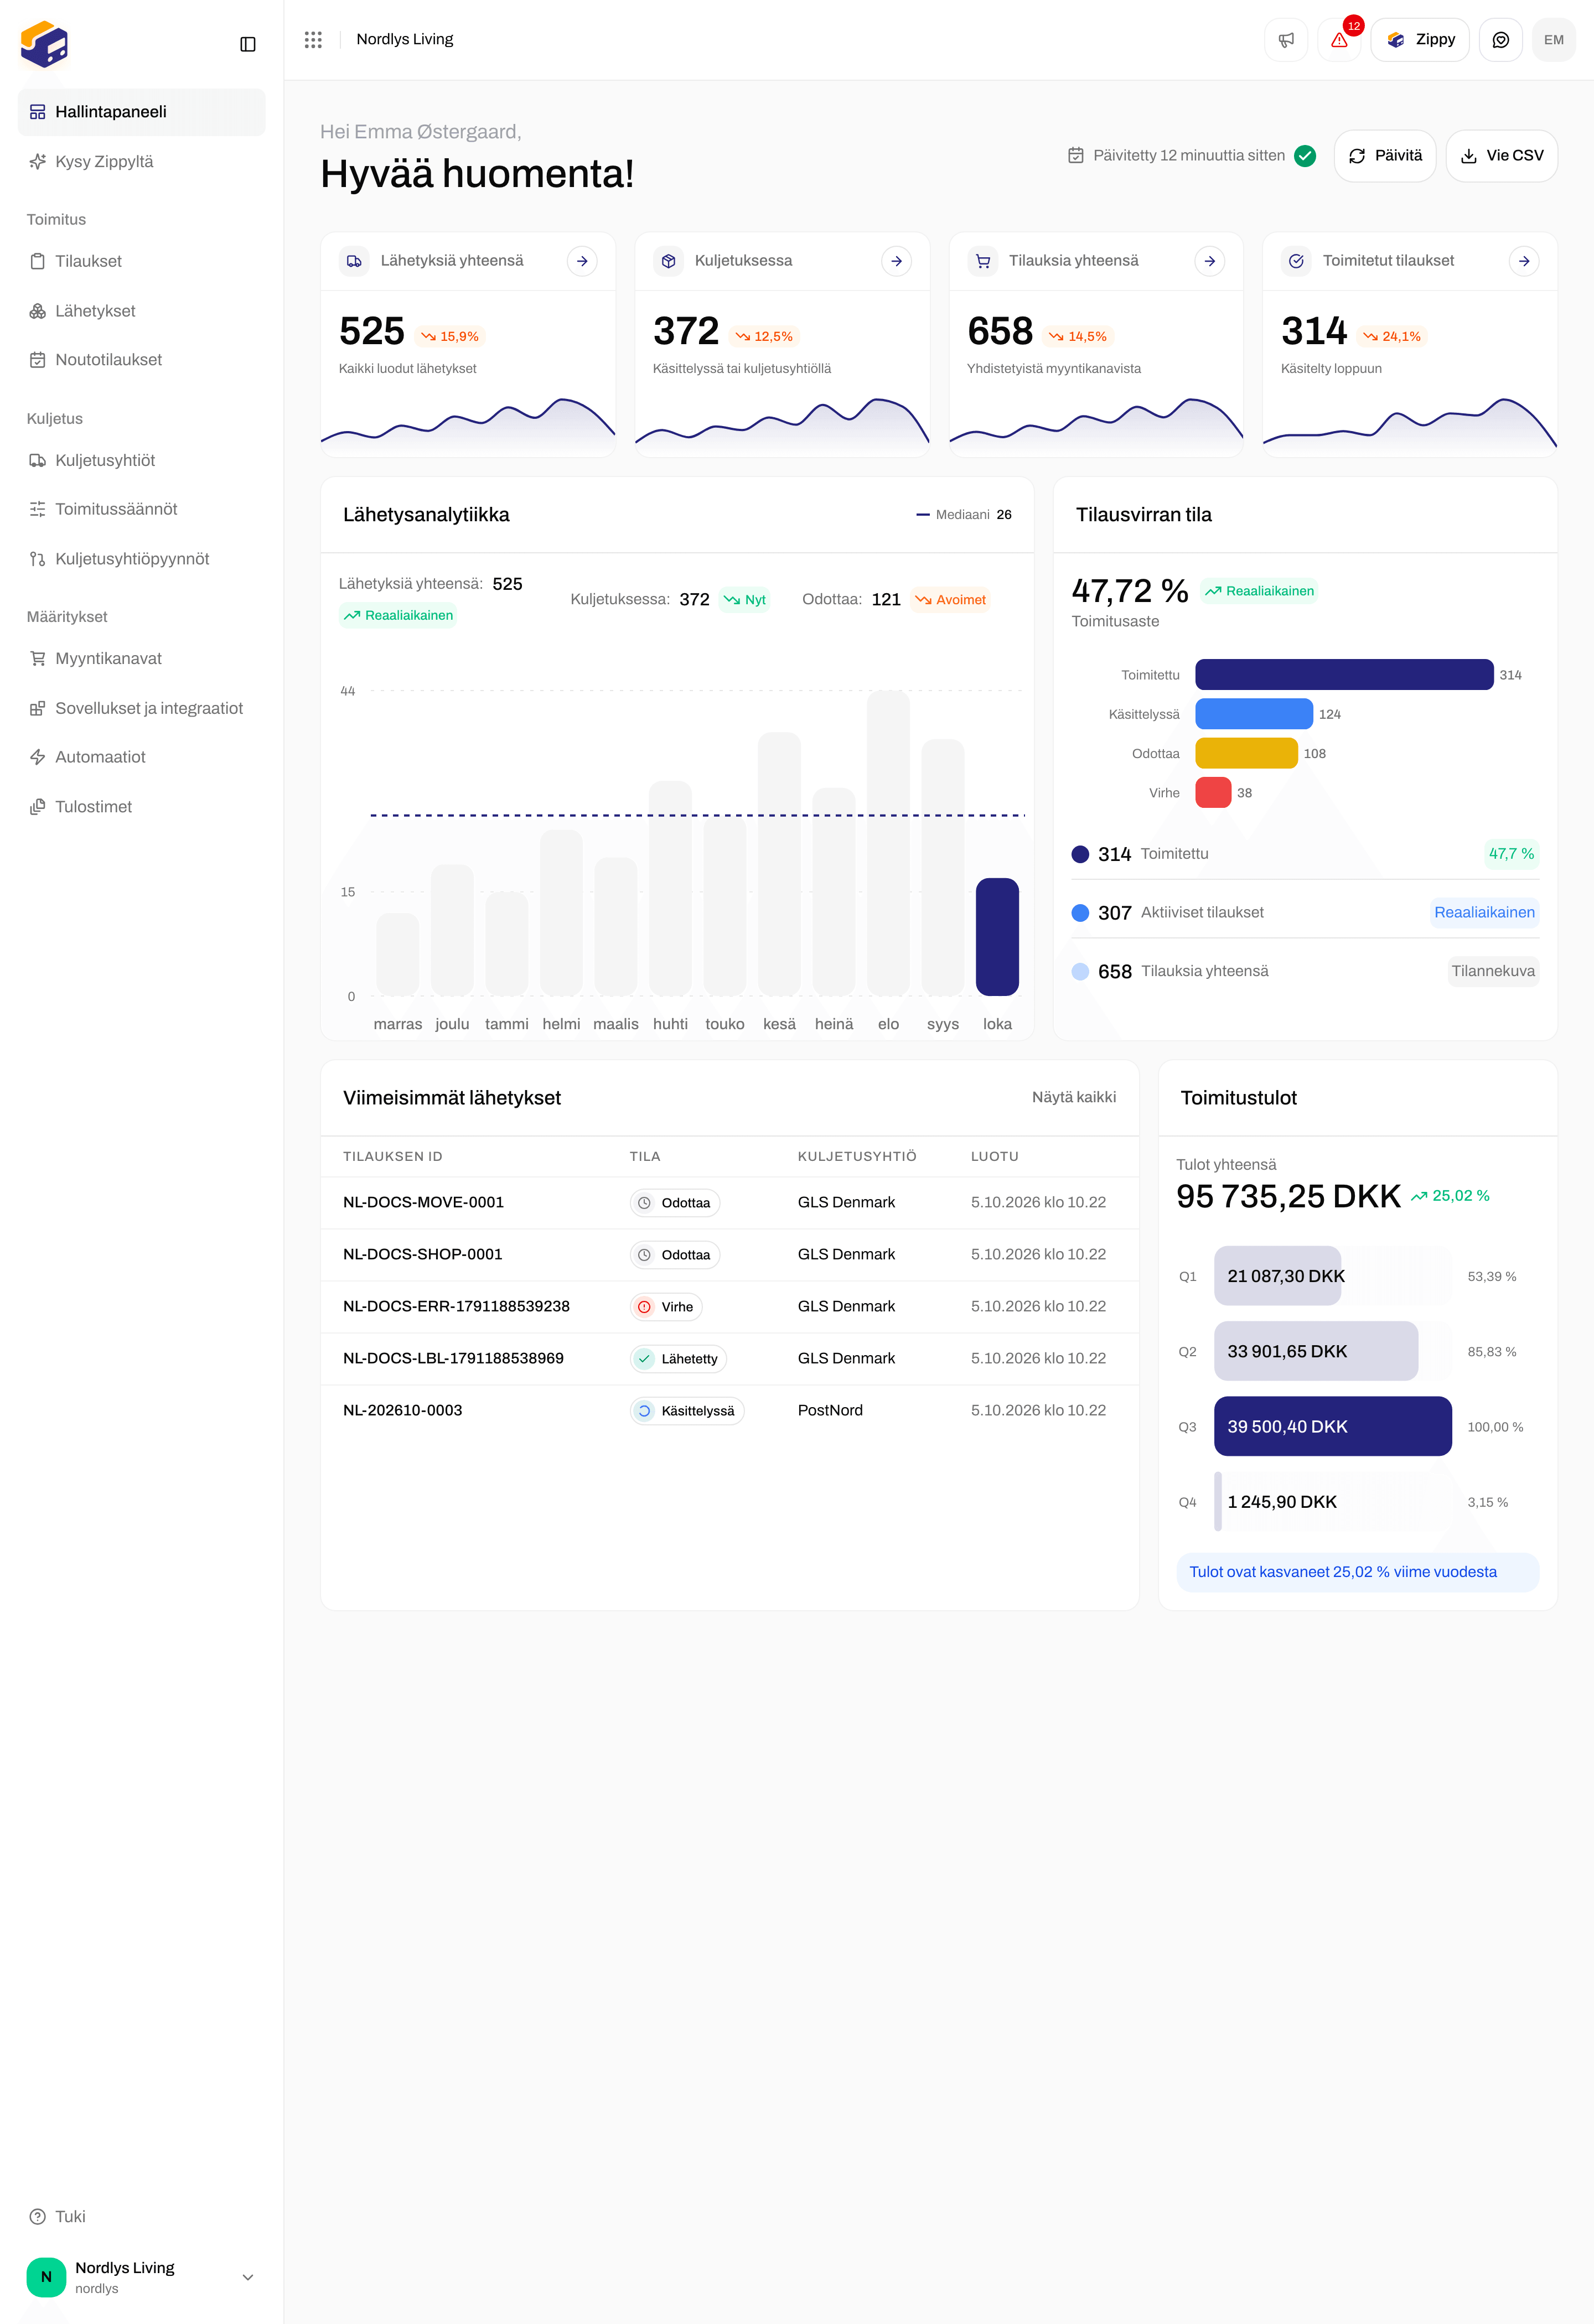Open order NL-202610-0003
Screen dimensions: 1594x2324
(x=729, y=1411)
